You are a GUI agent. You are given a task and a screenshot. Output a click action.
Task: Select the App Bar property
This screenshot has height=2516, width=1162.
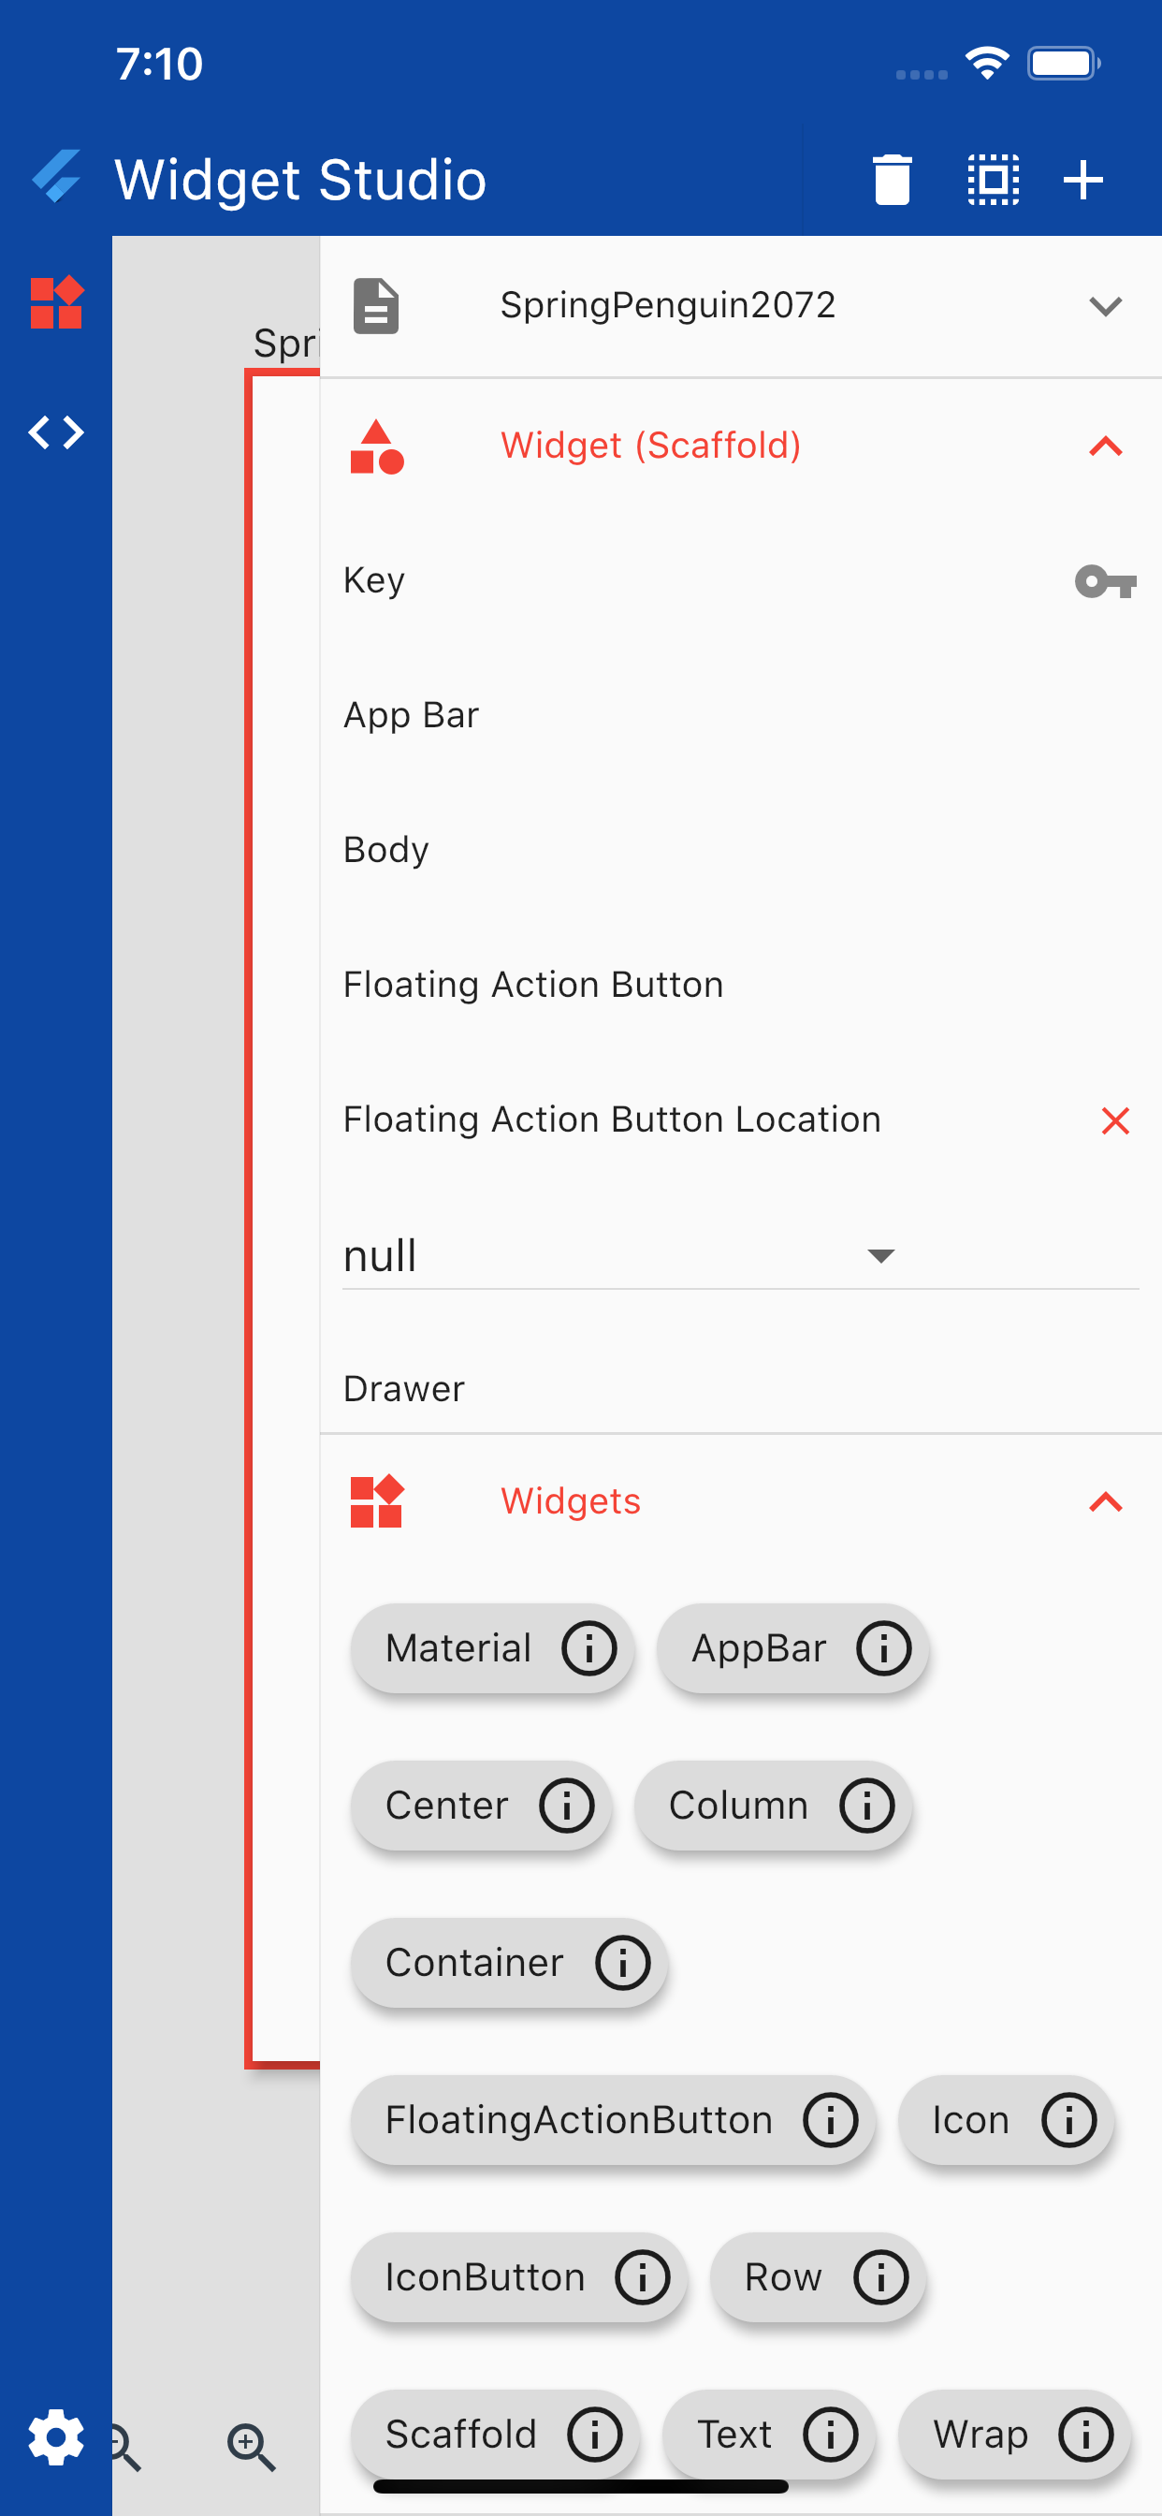tap(411, 715)
